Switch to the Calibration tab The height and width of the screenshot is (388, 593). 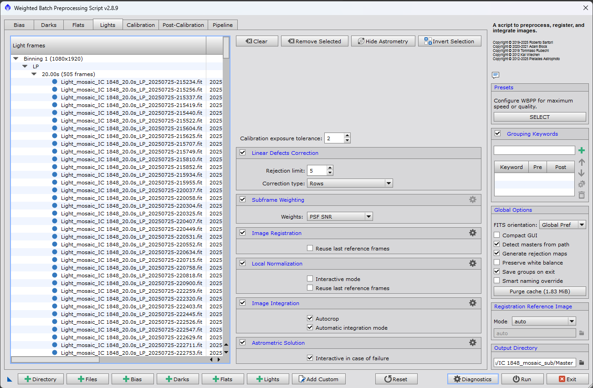[140, 25]
